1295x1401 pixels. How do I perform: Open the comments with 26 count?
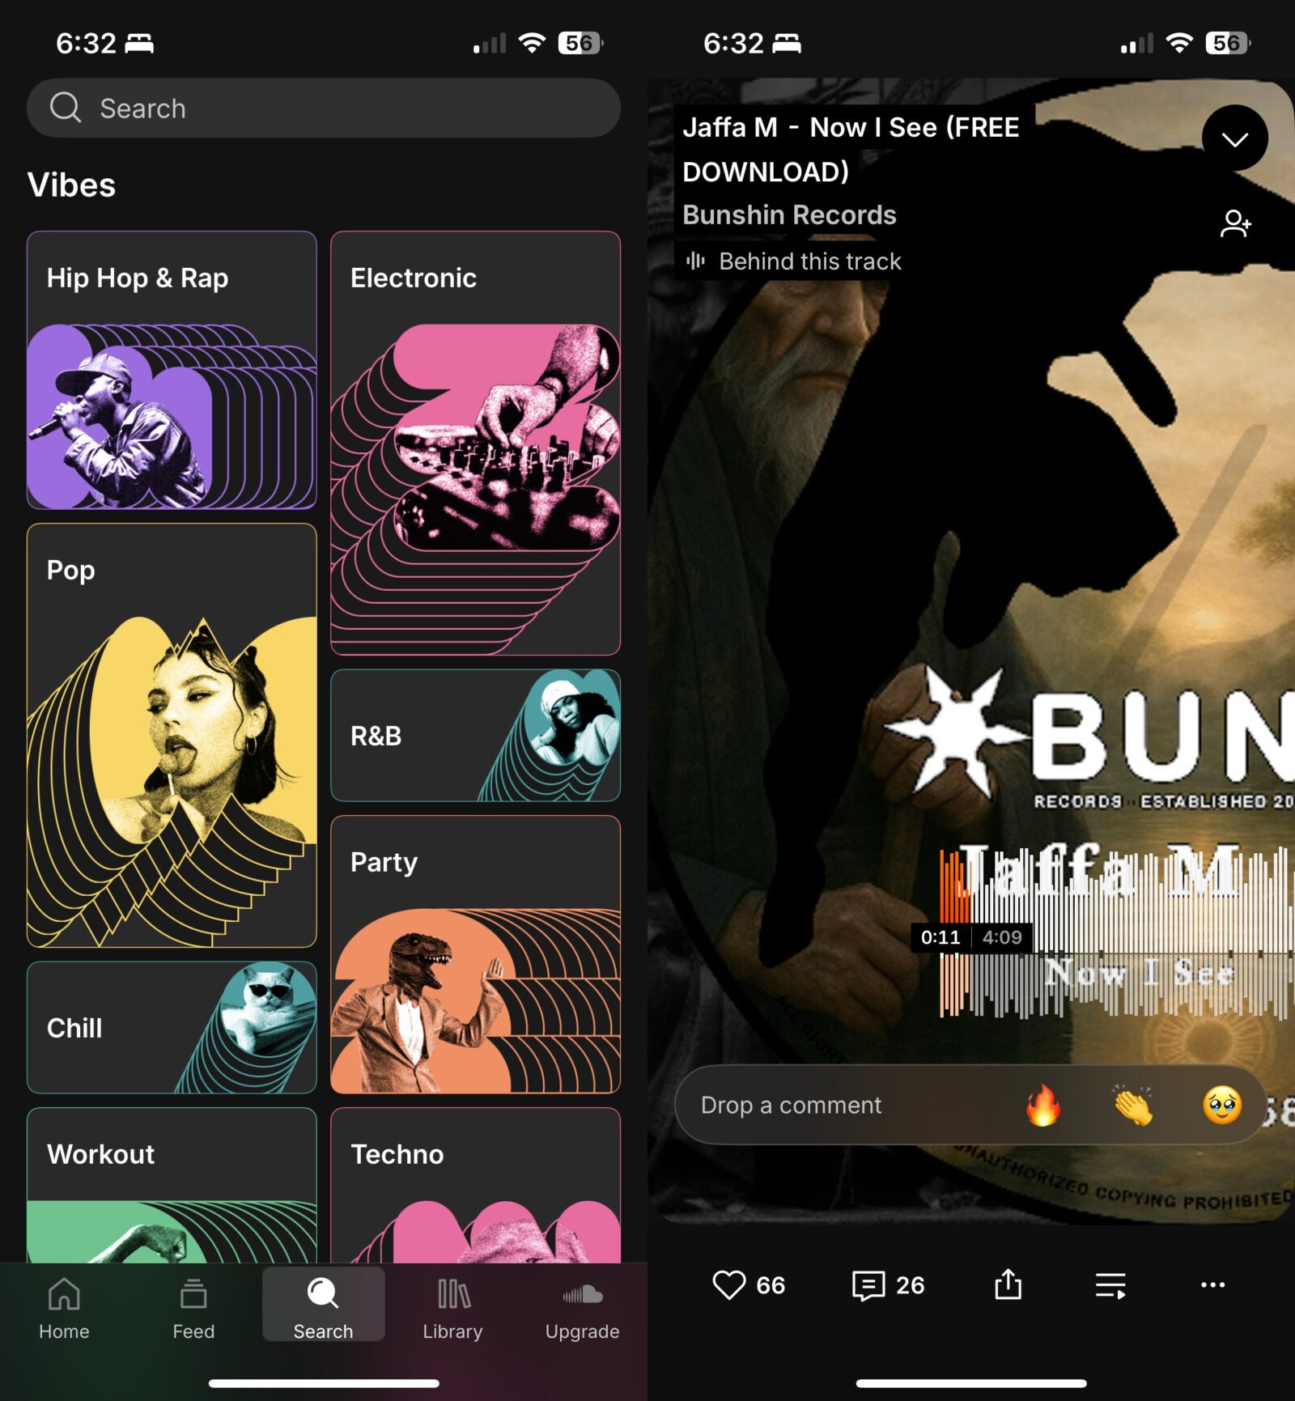(888, 1284)
